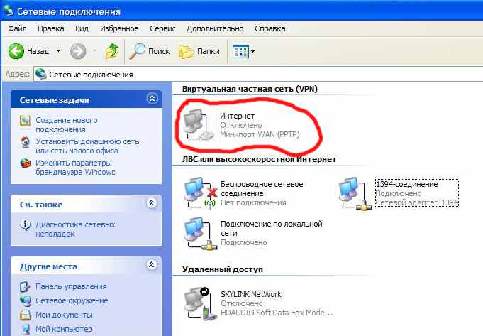The width and height of the screenshot is (483, 336).
Task: Open Сетевое окружение link
Action: (x=72, y=300)
